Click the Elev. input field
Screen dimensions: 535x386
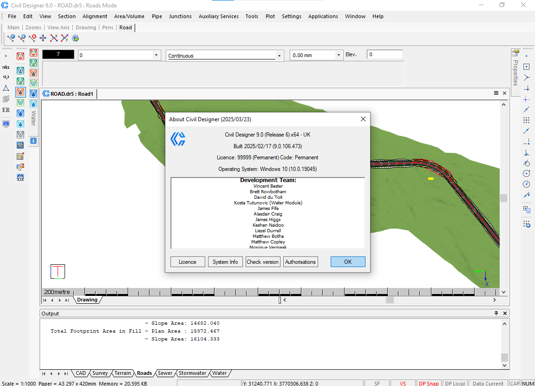tap(385, 54)
